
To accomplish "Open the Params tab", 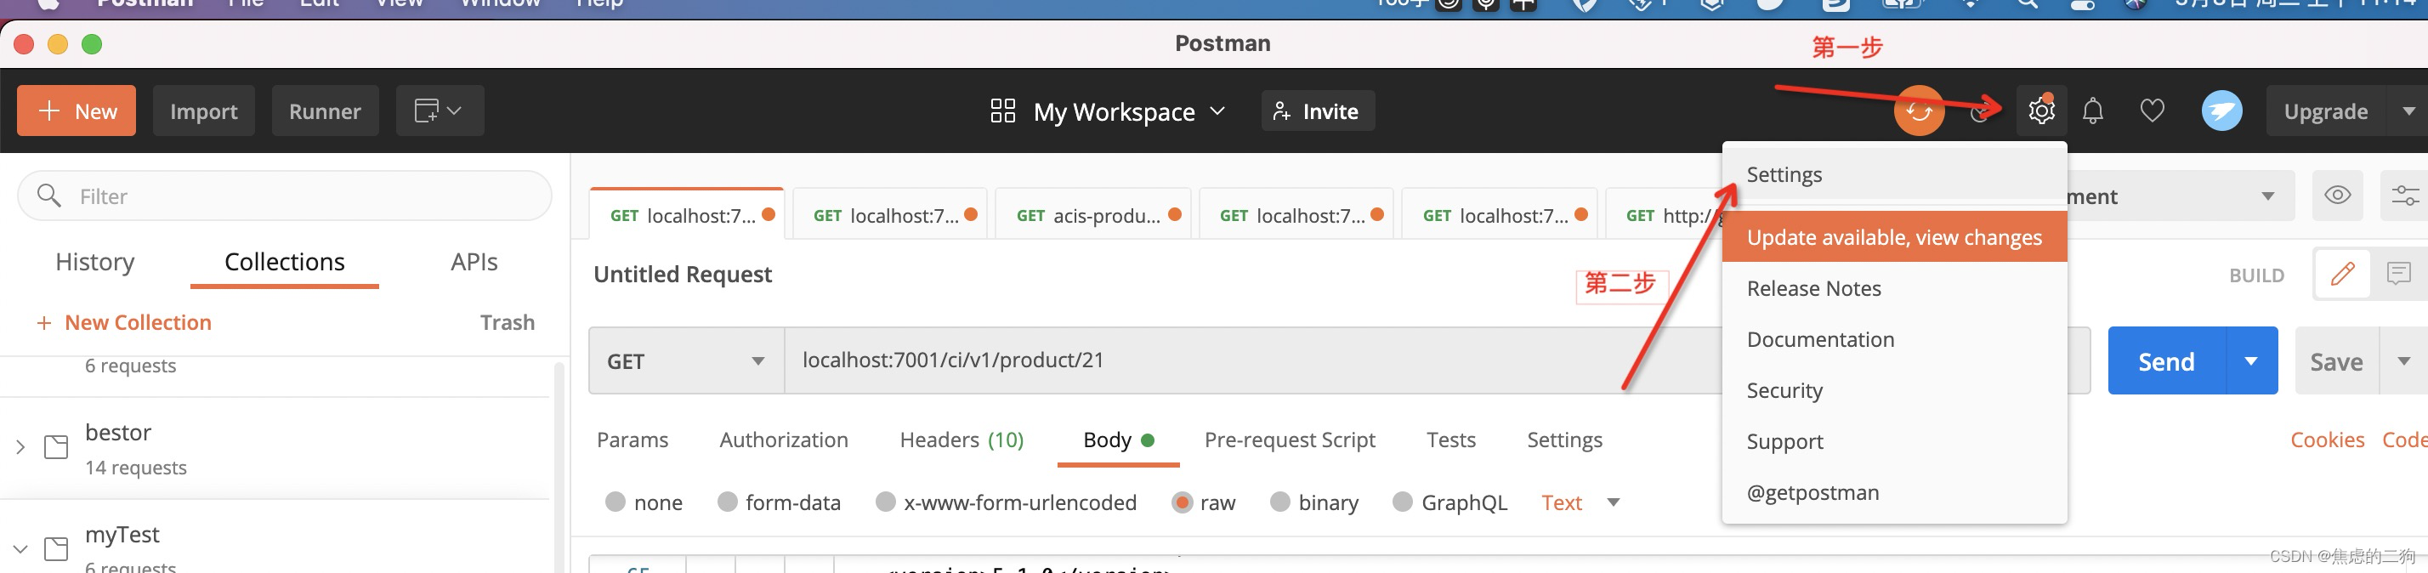I will 633,440.
